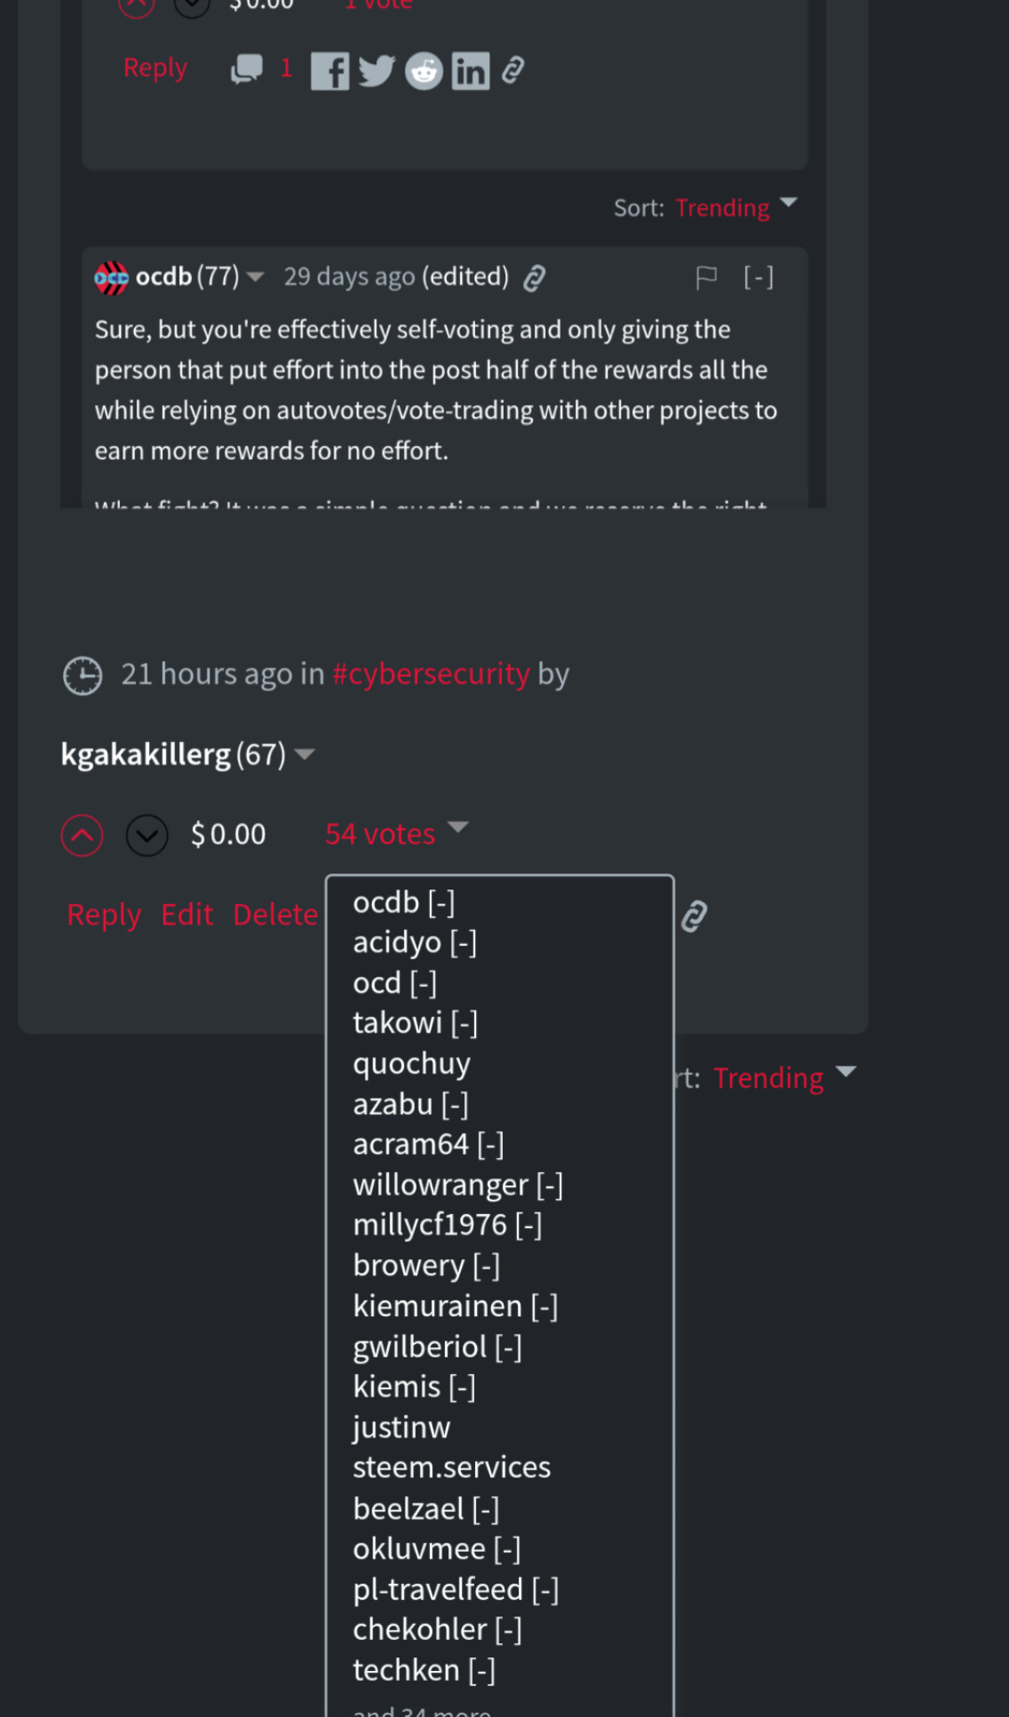This screenshot has height=1717, width=1009.
Task: Share post on Facebook icon
Action: (329, 71)
